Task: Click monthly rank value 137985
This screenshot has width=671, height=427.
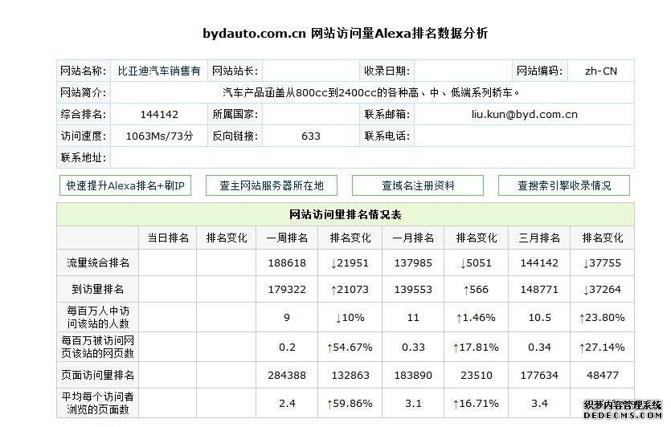Action: pos(413,263)
